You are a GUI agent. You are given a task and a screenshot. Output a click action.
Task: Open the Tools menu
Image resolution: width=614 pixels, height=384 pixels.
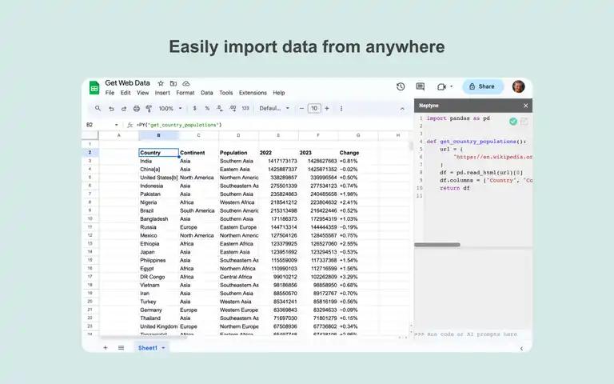(x=226, y=93)
